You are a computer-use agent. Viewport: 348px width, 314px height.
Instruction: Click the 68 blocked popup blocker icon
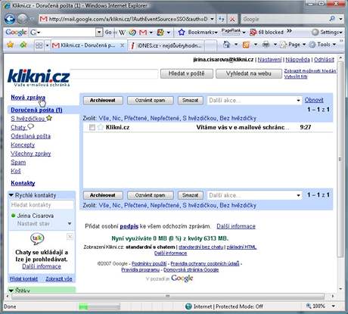253,33
